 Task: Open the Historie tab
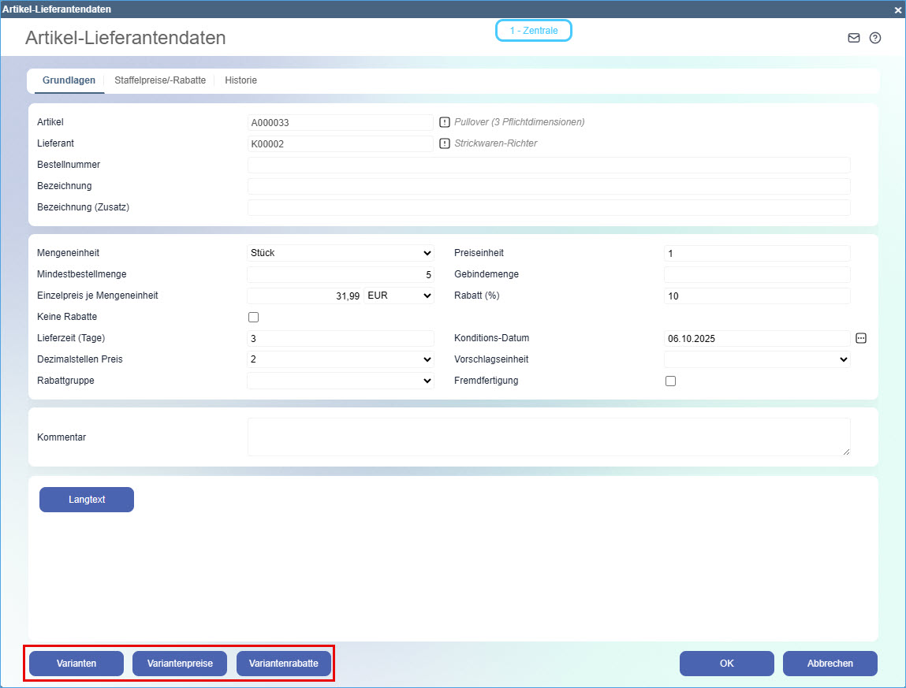point(240,80)
